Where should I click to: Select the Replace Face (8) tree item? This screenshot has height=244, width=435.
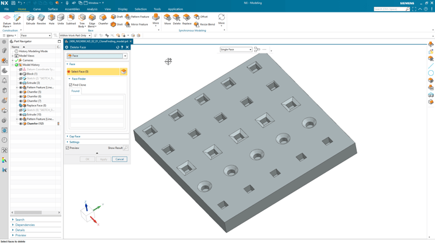pos(36,106)
